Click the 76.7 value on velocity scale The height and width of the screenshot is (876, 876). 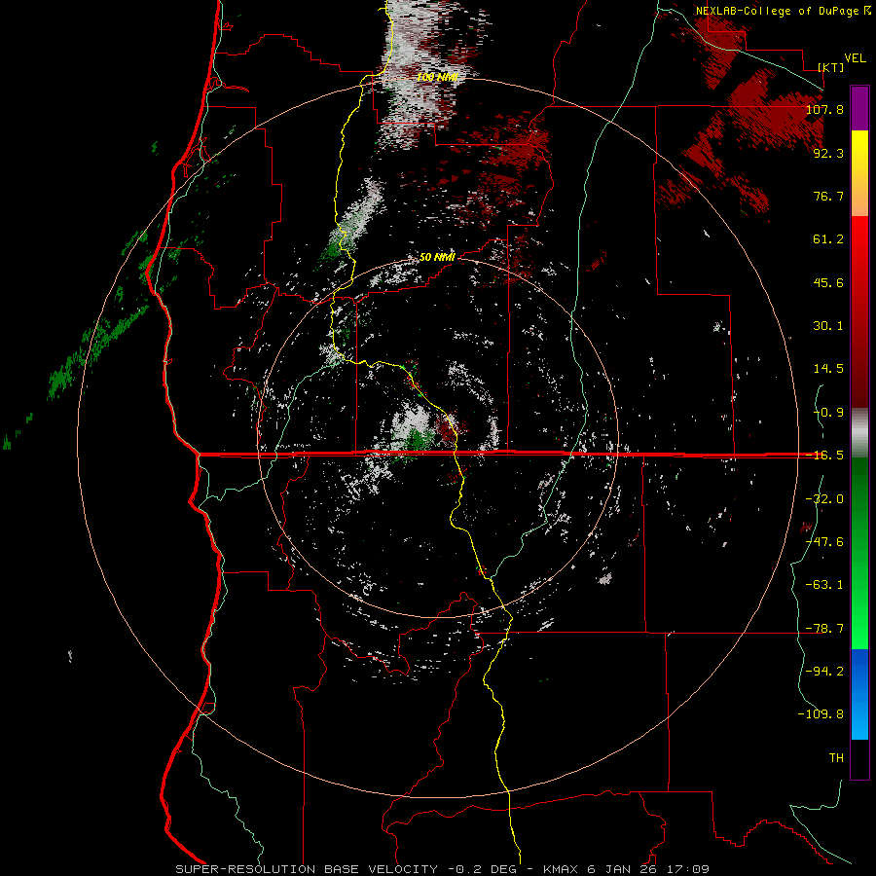point(828,196)
